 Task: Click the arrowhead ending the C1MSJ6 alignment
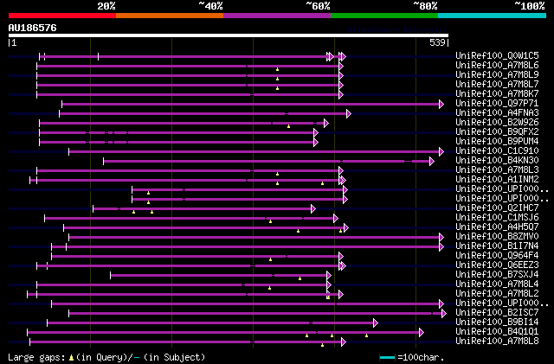pyautogui.click(x=336, y=218)
